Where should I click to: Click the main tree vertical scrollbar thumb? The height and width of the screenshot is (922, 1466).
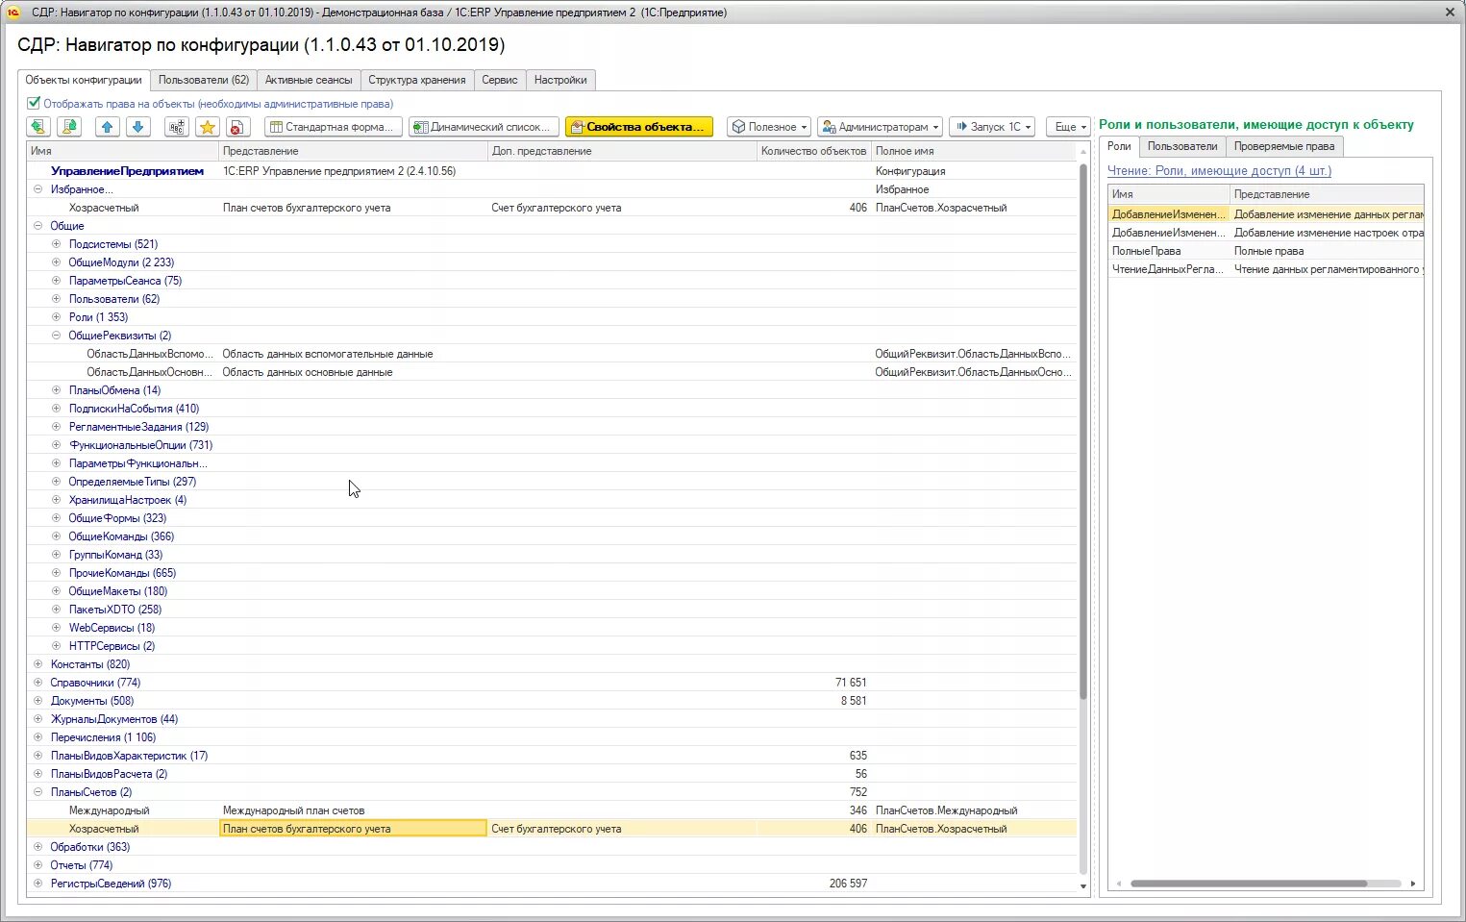1083,431
